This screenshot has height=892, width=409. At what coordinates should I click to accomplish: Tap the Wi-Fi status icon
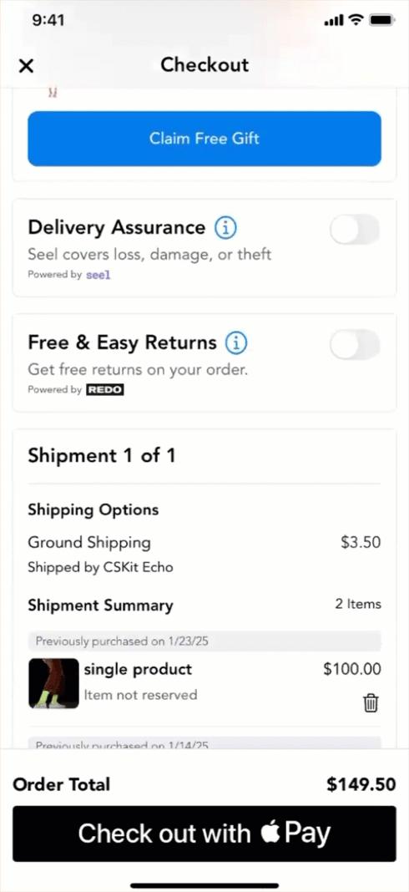point(356,21)
